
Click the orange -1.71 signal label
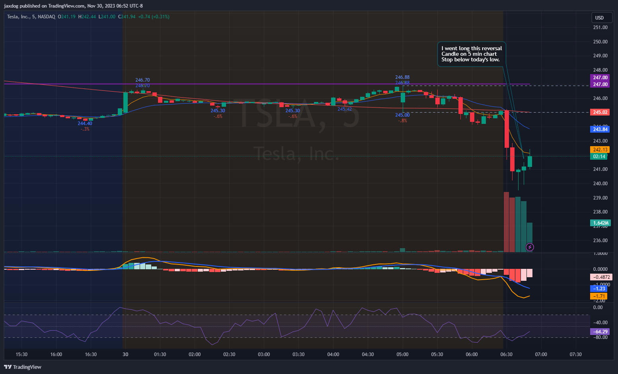pyautogui.click(x=599, y=296)
